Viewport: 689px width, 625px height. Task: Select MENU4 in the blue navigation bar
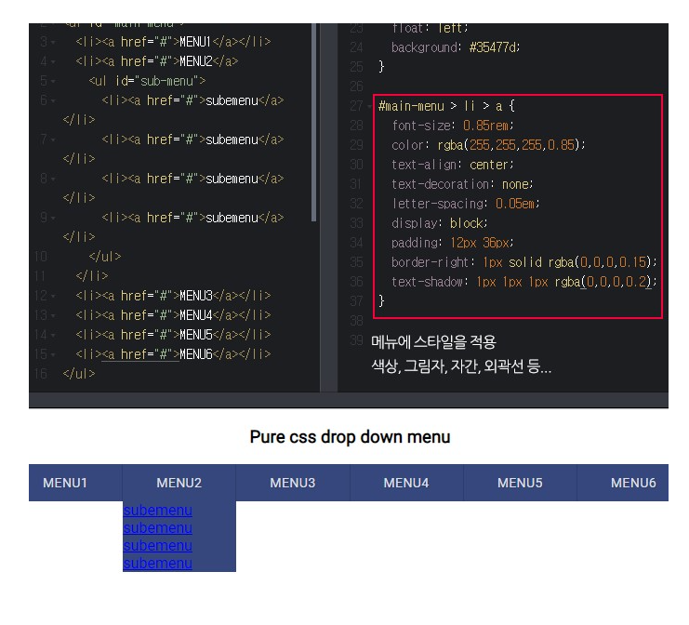point(406,483)
